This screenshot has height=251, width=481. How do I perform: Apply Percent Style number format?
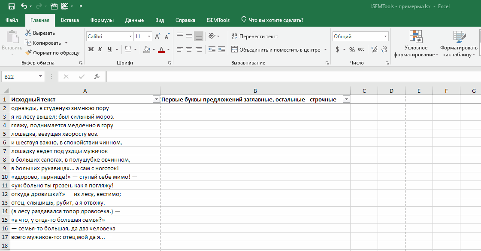click(352, 49)
